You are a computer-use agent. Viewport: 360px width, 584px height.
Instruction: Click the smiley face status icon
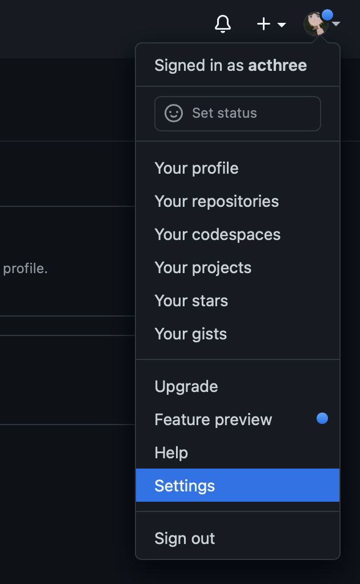[174, 113]
